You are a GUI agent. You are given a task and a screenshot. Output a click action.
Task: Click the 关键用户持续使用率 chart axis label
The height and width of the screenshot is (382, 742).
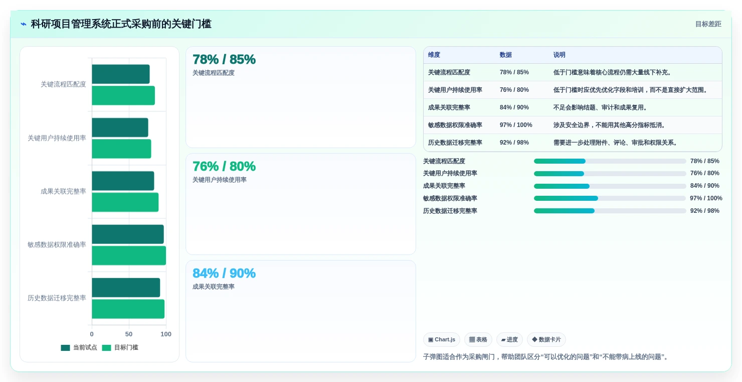pyautogui.click(x=57, y=138)
